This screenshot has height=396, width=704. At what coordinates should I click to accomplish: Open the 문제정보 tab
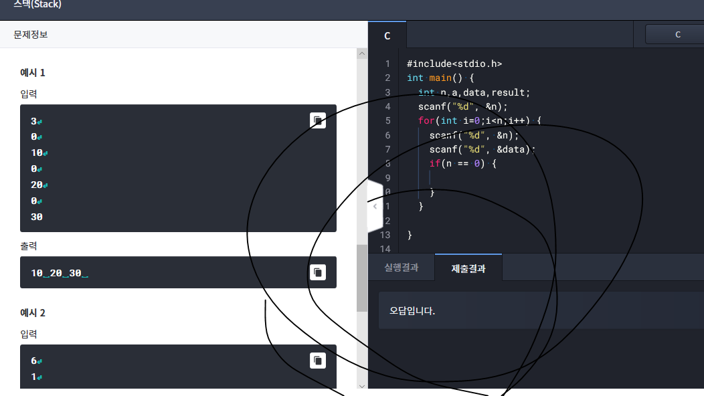tap(31, 35)
